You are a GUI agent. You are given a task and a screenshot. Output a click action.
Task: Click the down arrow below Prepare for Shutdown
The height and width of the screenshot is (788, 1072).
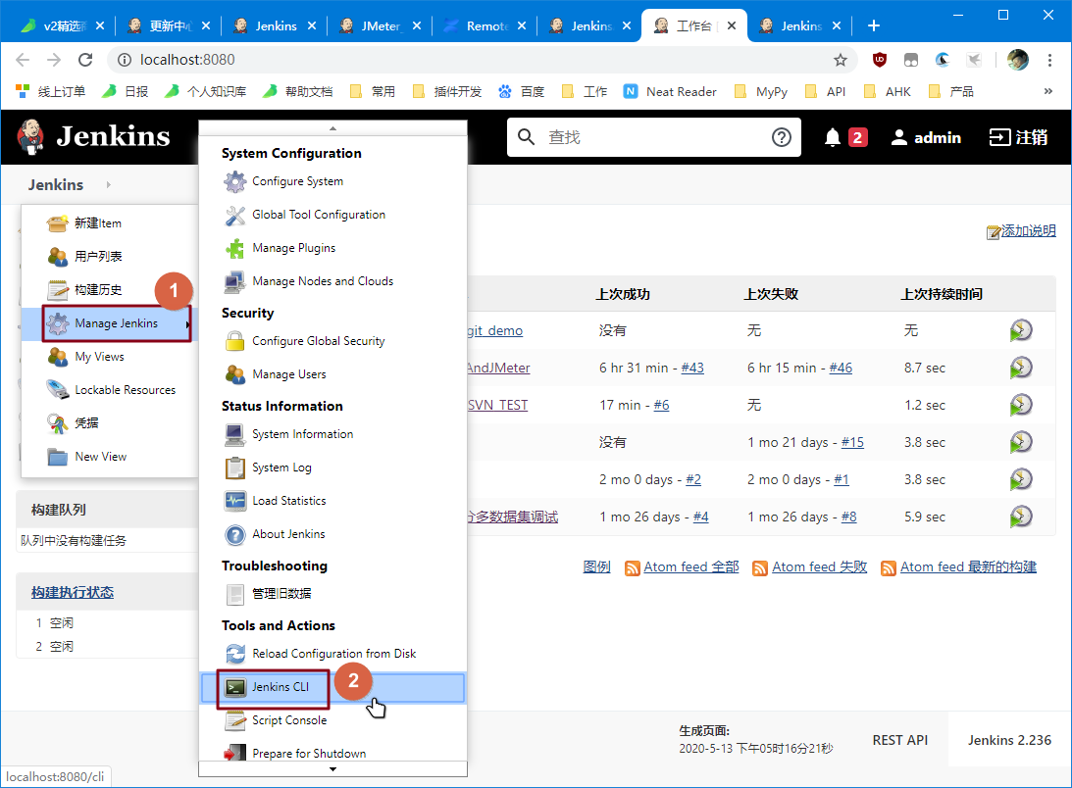pyautogui.click(x=332, y=769)
